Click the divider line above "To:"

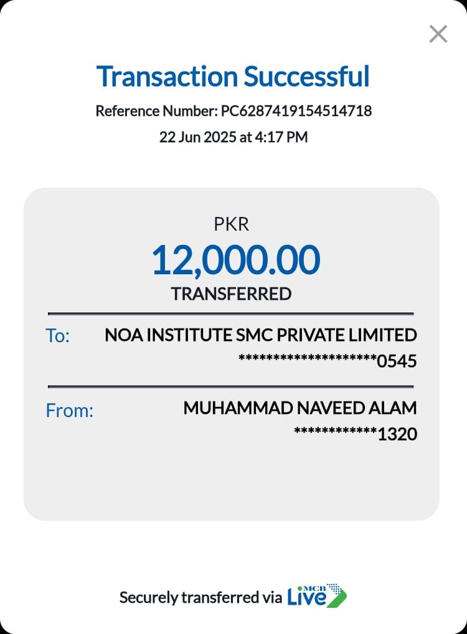pos(231,313)
